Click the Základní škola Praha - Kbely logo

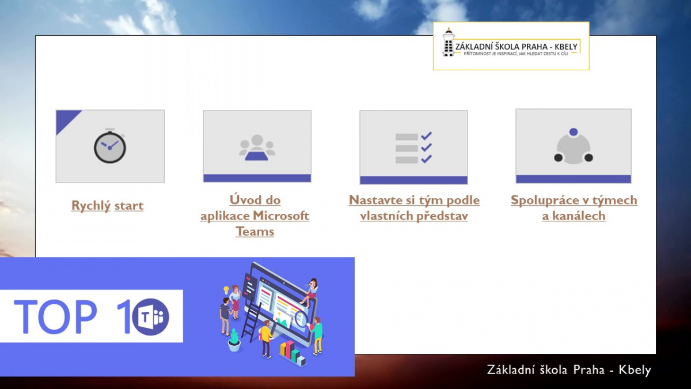click(511, 46)
